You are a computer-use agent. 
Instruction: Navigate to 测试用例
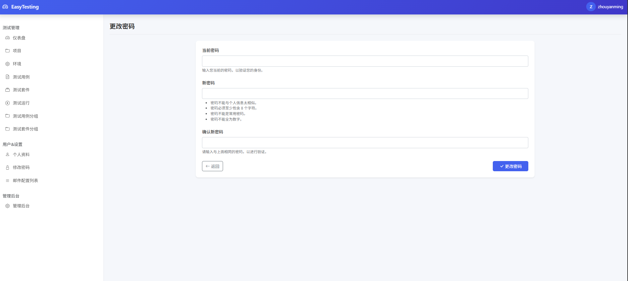pyautogui.click(x=21, y=77)
